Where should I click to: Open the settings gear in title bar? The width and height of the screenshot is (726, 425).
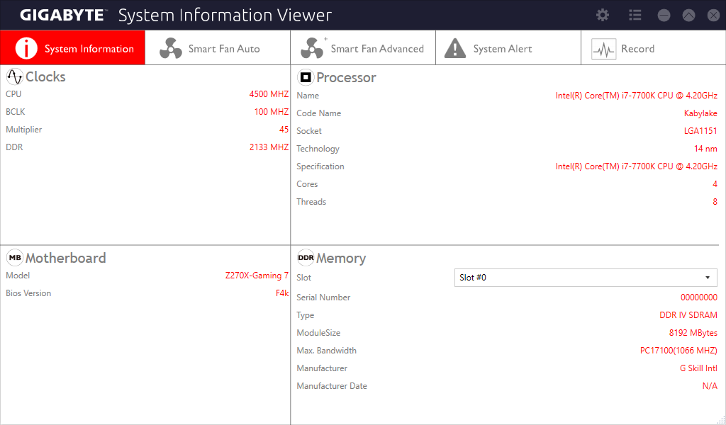(x=603, y=16)
